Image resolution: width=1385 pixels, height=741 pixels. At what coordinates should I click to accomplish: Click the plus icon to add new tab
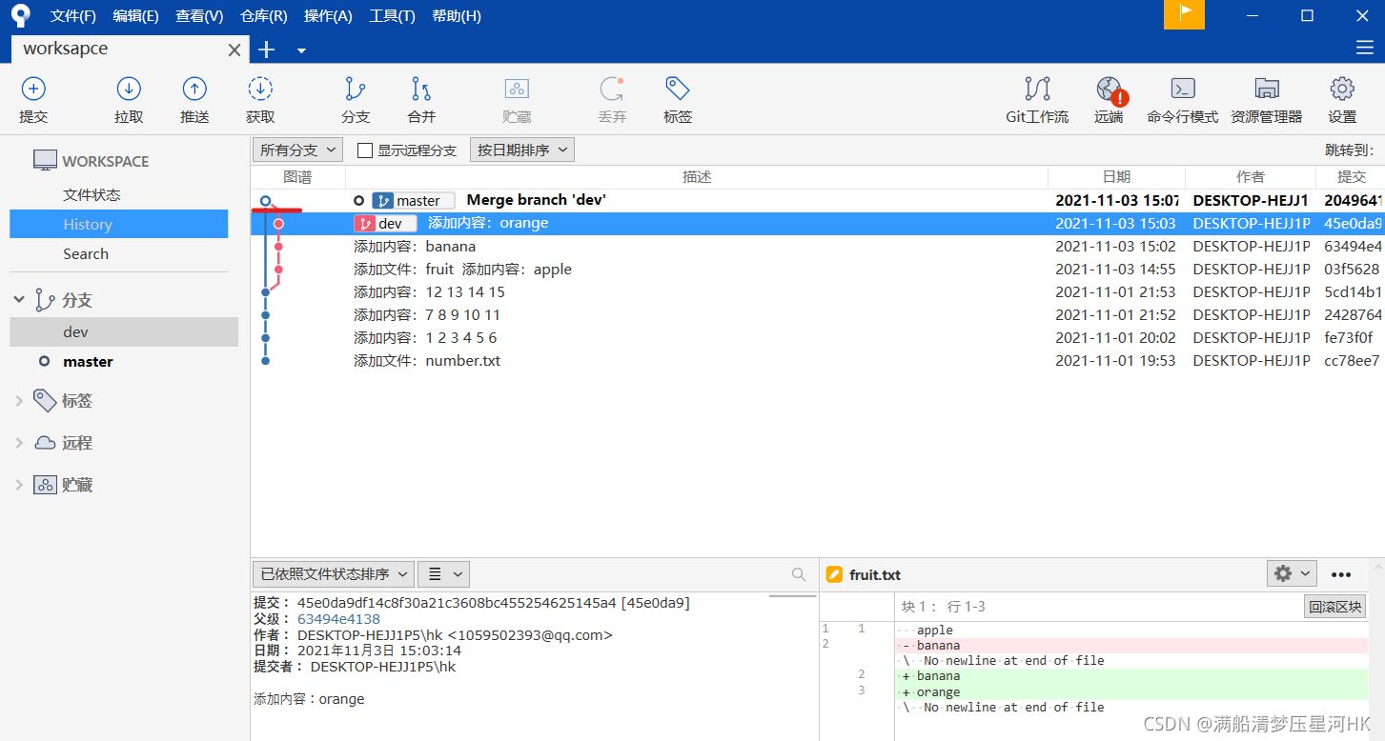pyautogui.click(x=267, y=50)
